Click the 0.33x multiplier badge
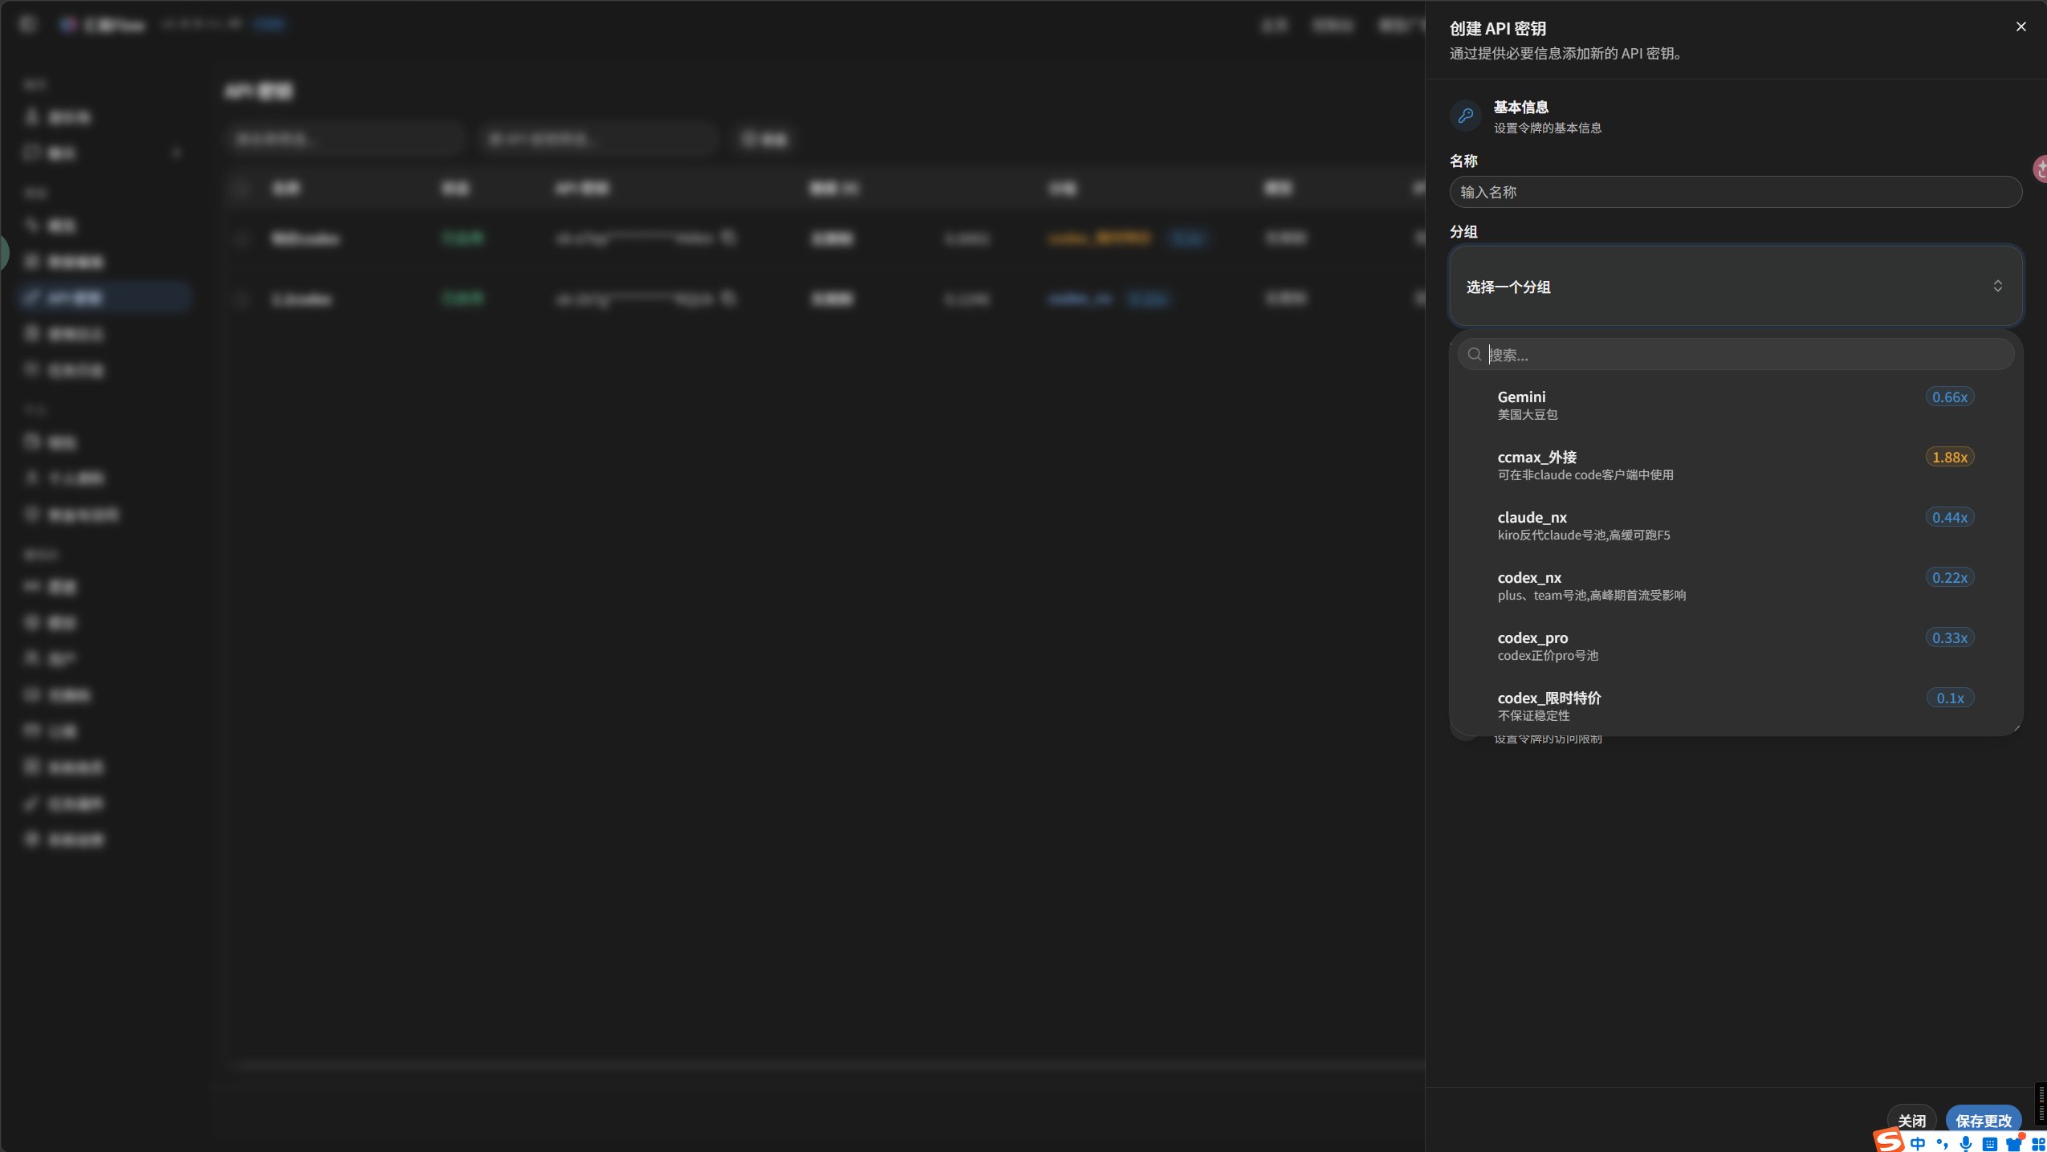Viewport: 2047px width, 1152px height. point(1949,637)
